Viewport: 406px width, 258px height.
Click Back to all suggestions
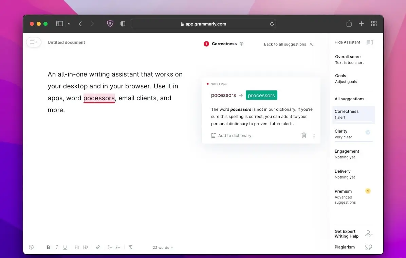[285, 44]
